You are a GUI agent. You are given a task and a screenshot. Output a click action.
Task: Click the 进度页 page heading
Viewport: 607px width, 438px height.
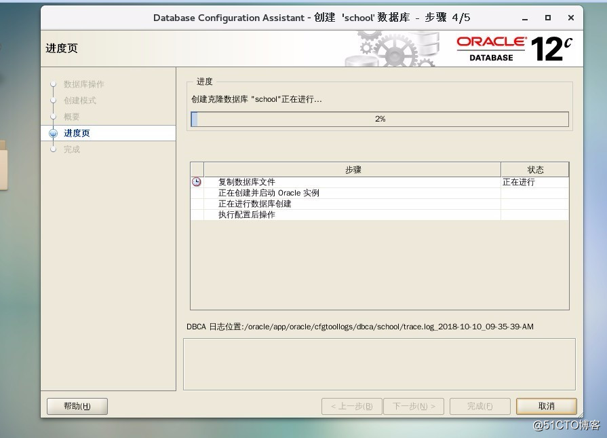point(62,48)
